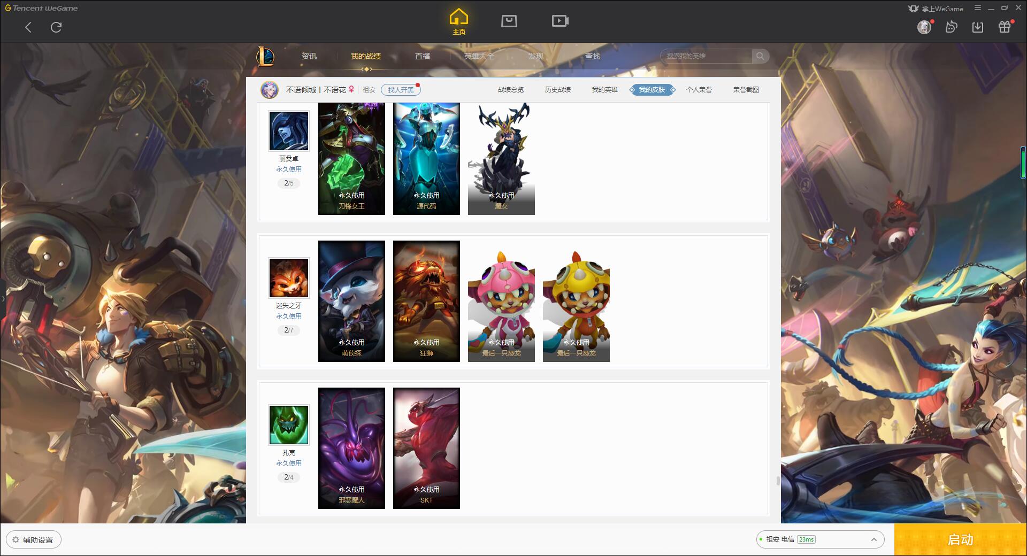The width and height of the screenshot is (1027, 556).
Task: Switch to the 发现 tab
Action: click(x=536, y=56)
